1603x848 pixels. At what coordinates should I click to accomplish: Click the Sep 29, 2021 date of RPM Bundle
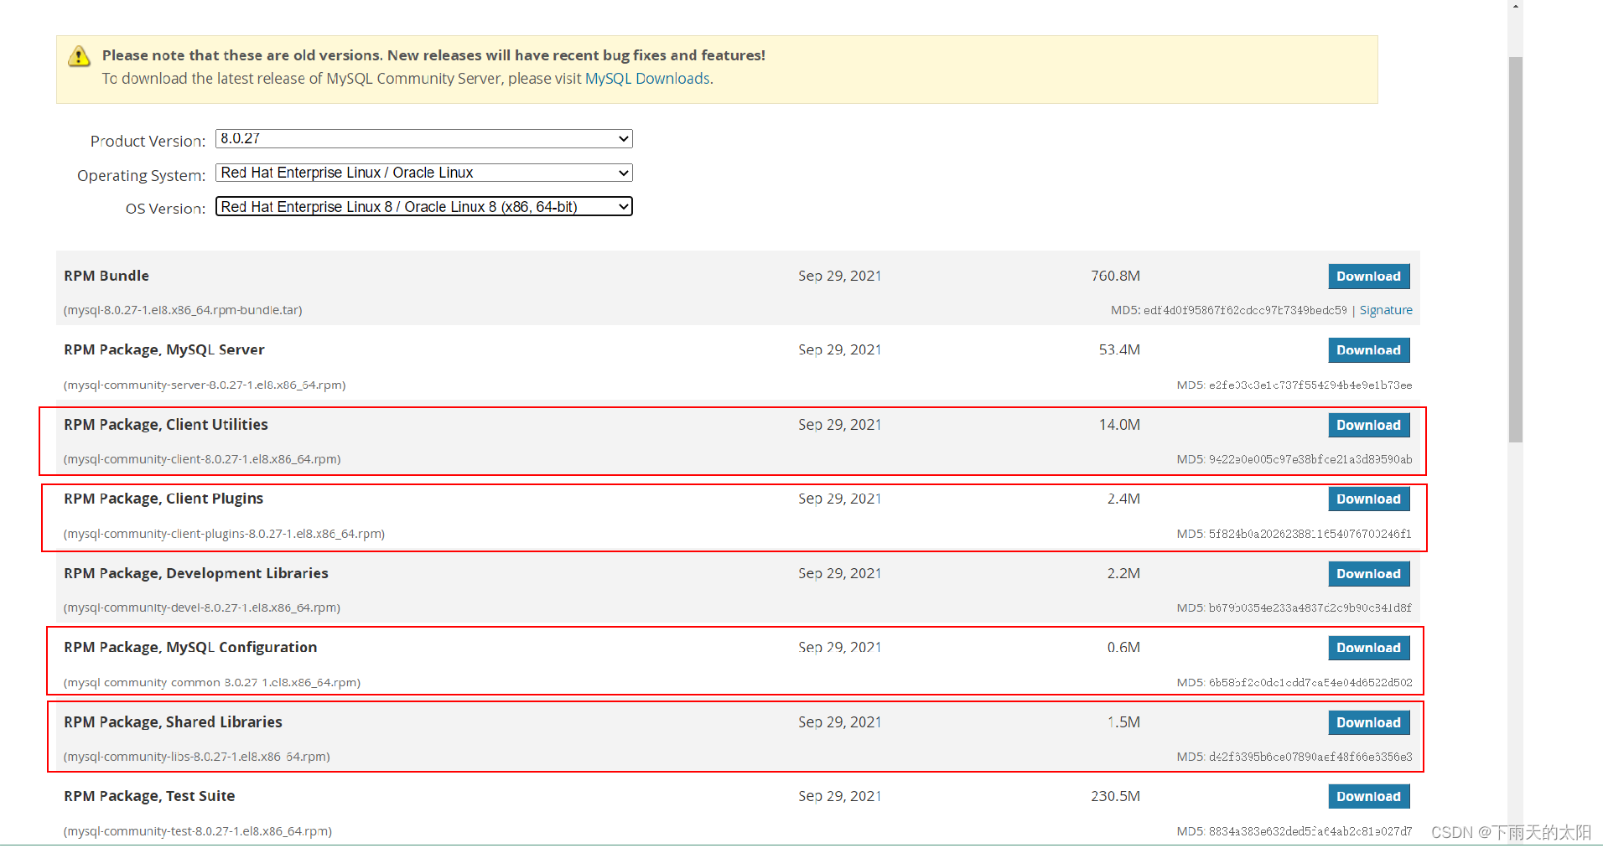839,276
